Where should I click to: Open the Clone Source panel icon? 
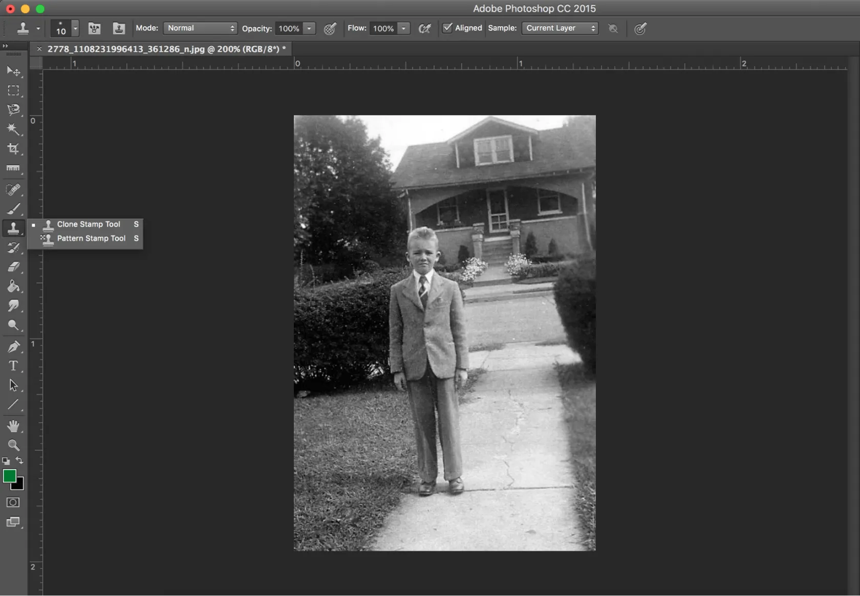click(x=119, y=29)
